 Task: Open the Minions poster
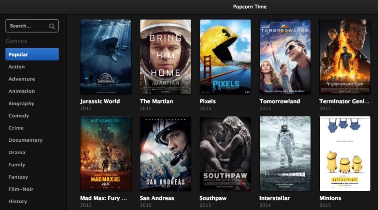click(x=345, y=153)
